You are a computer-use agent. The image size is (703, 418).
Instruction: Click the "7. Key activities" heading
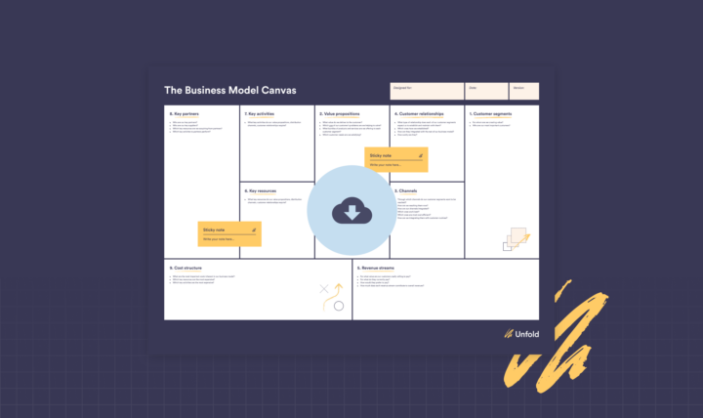coord(259,114)
